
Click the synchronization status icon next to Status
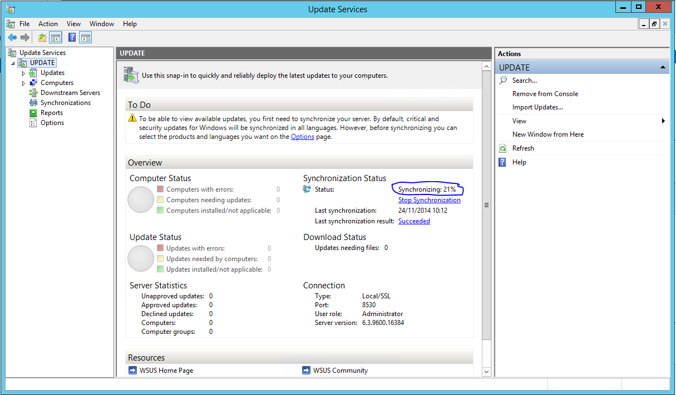pyautogui.click(x=307, y=189)
